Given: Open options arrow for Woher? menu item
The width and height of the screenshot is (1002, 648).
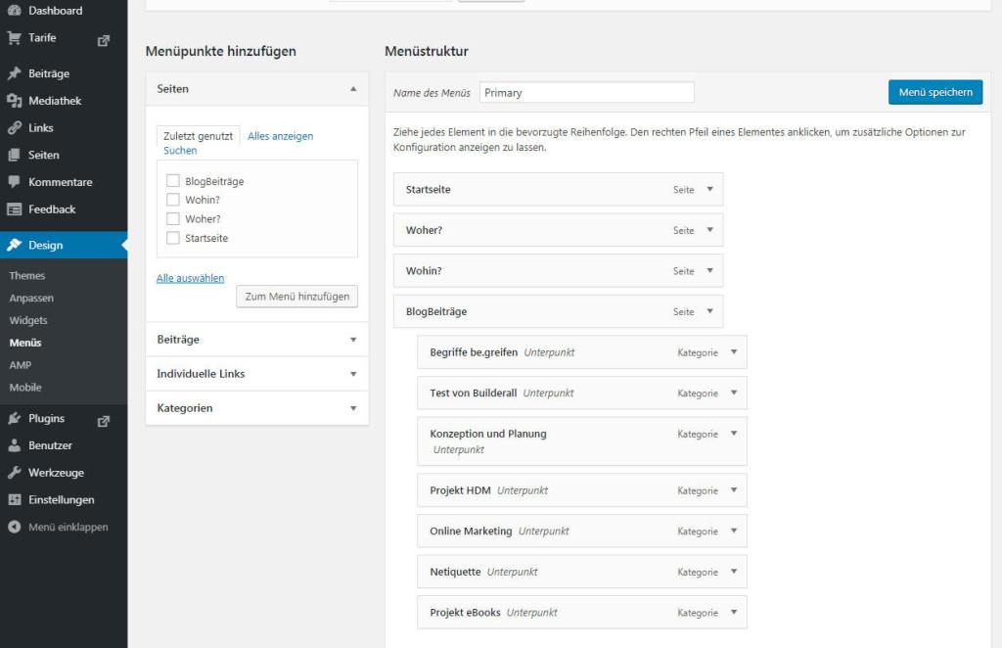Looking at the screenshot, I should pos(709,230).
